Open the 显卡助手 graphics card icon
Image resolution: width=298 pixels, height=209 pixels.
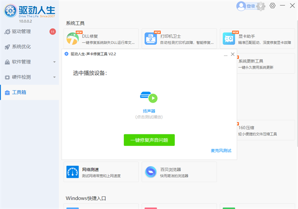(229, 39)
